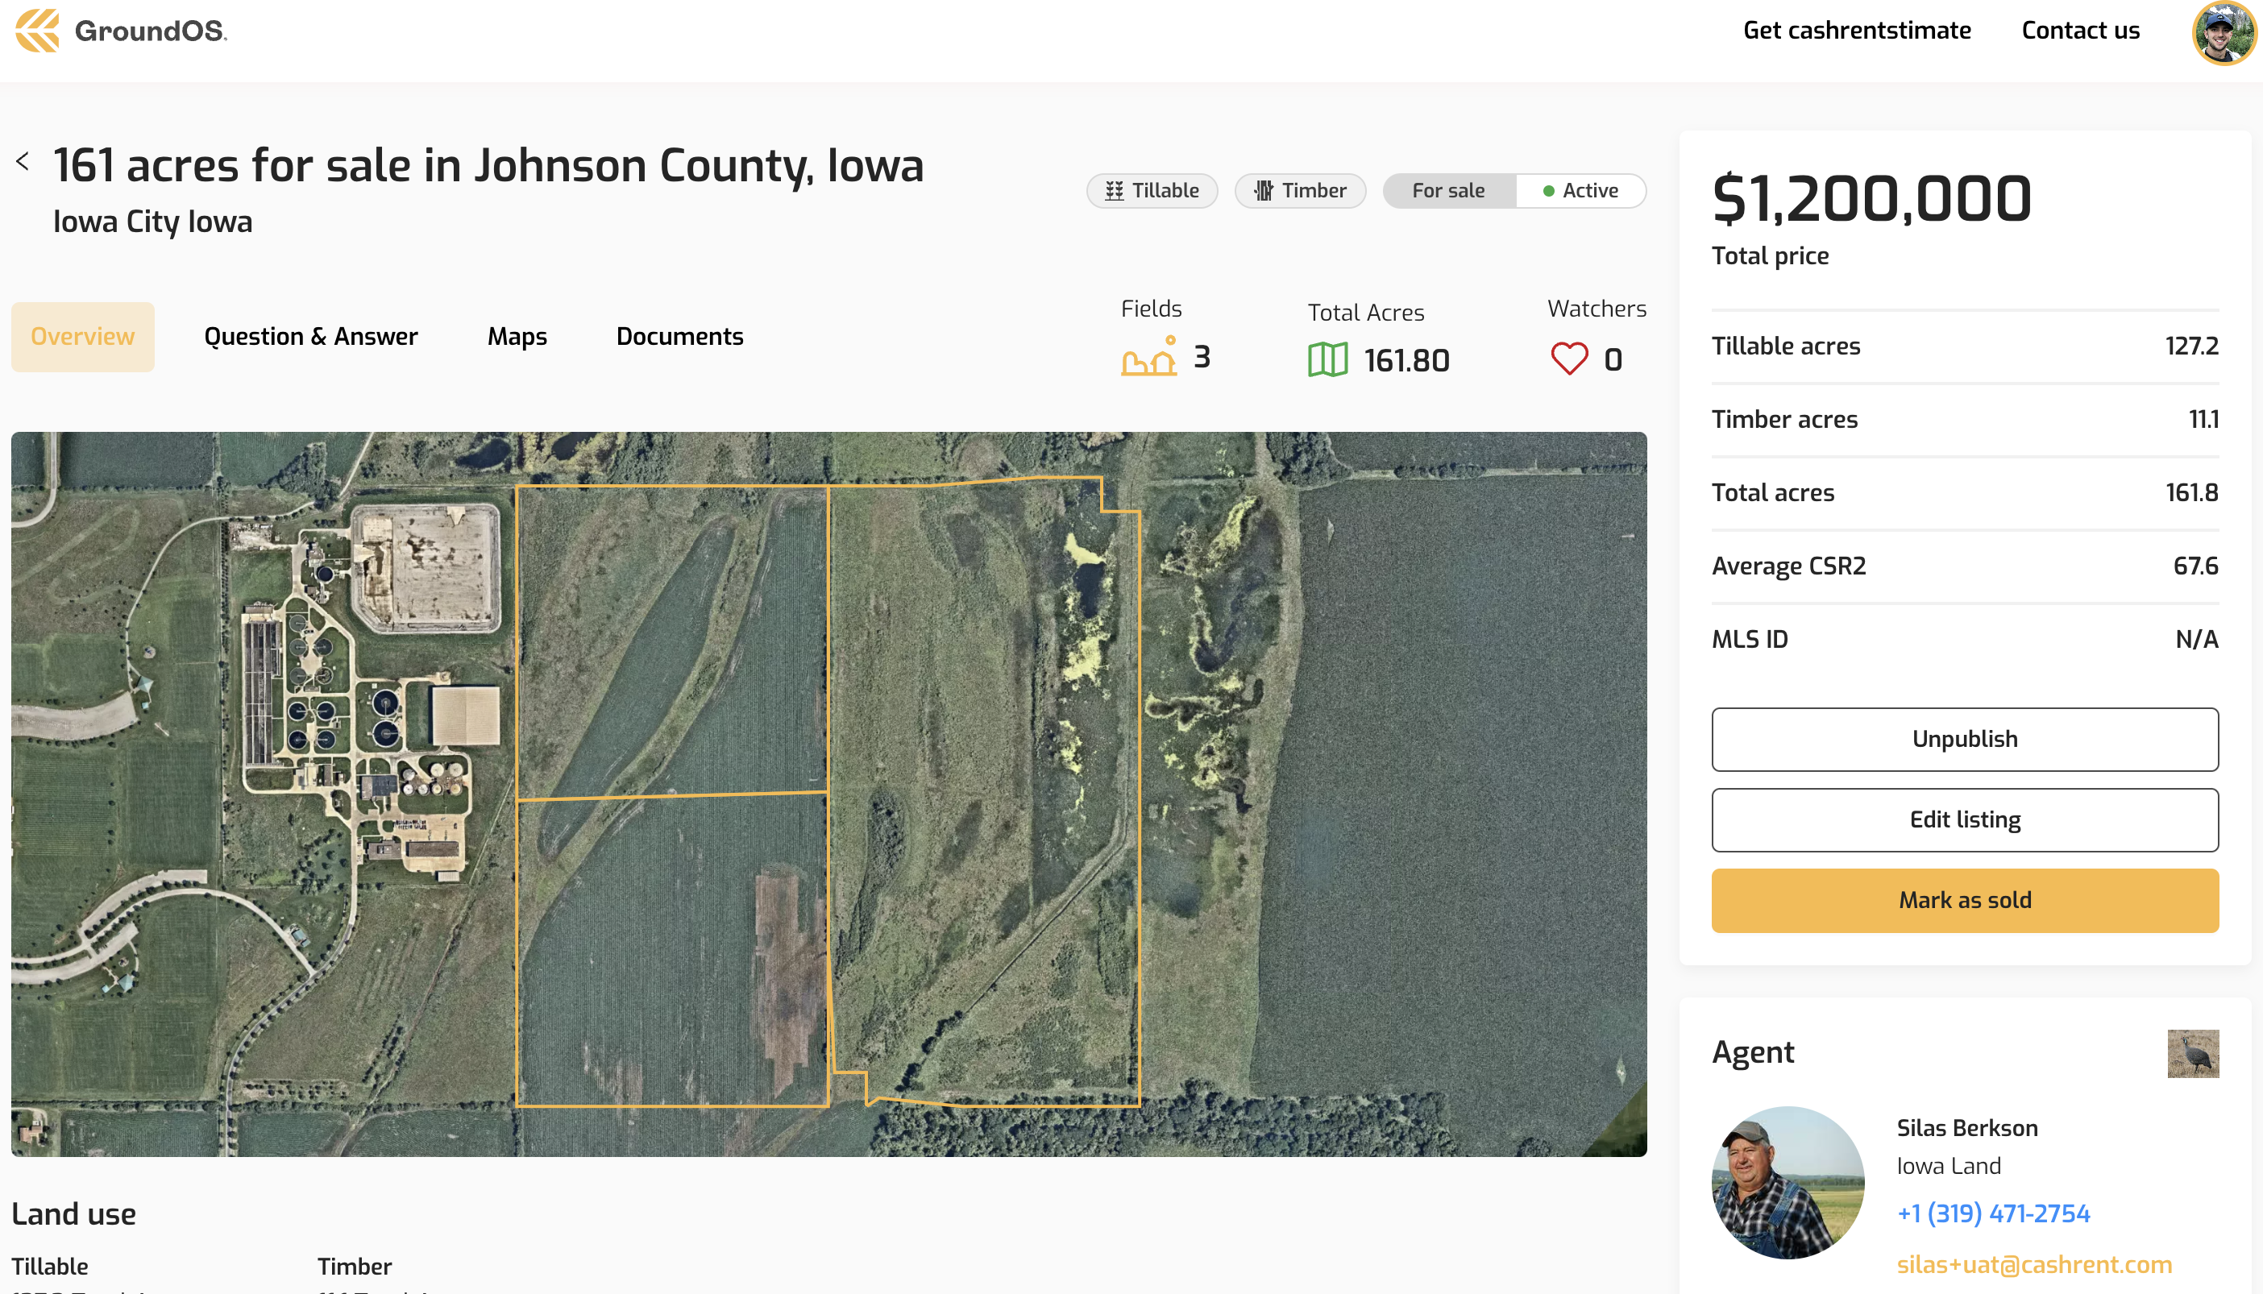Go back using the left chevron arrow
2263x1294 pixels.
tap(23, 161)
